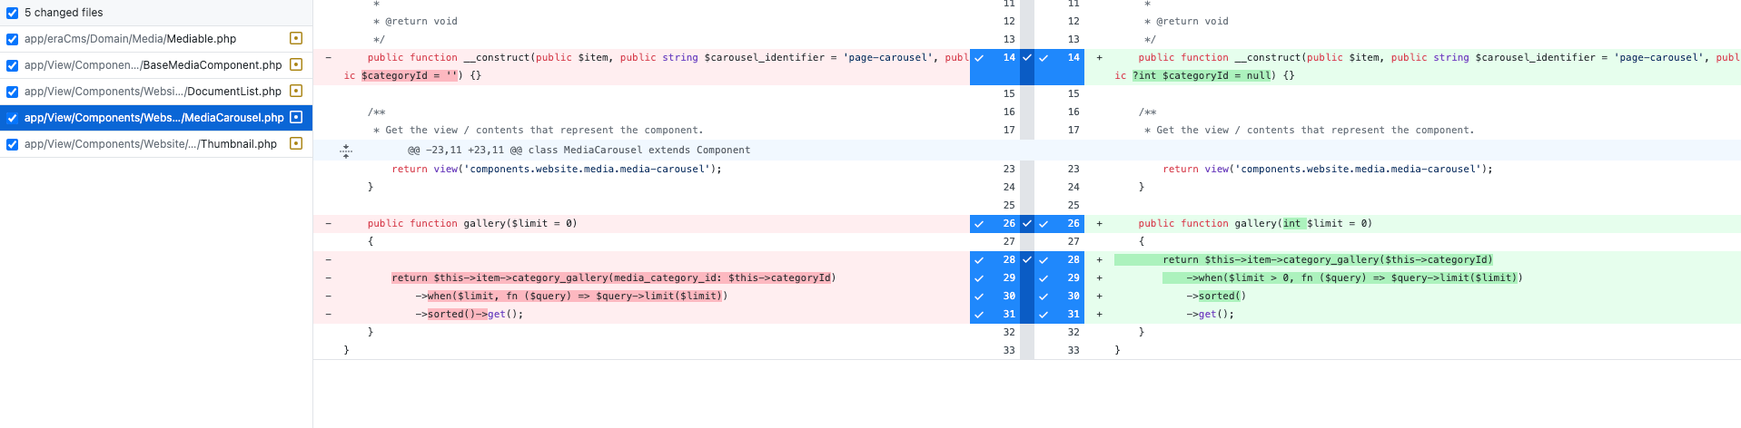Click the '5 changed files' label
The height and width of the screenshot is (428, 1741).
tap(64, 13)
